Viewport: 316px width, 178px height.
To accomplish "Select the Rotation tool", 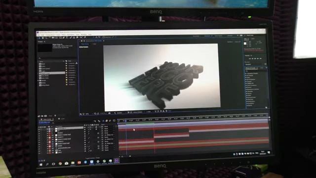I will 50,38.
